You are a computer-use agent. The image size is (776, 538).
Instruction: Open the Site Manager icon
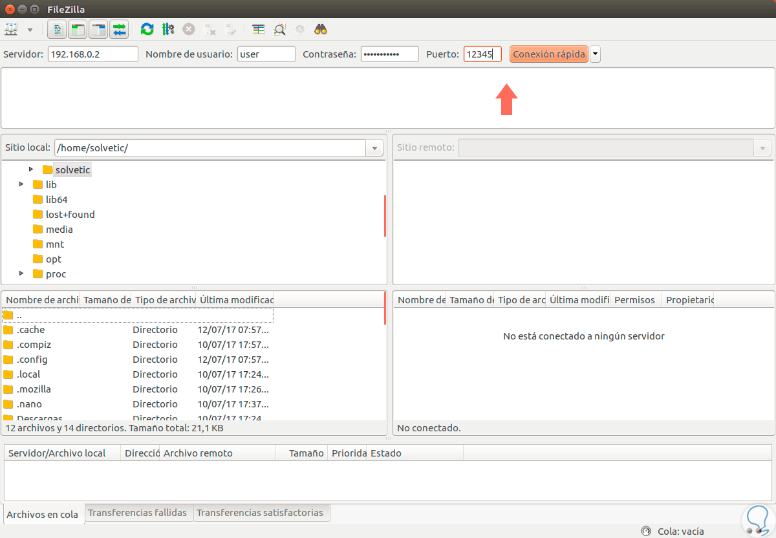[x=10, y=29]
